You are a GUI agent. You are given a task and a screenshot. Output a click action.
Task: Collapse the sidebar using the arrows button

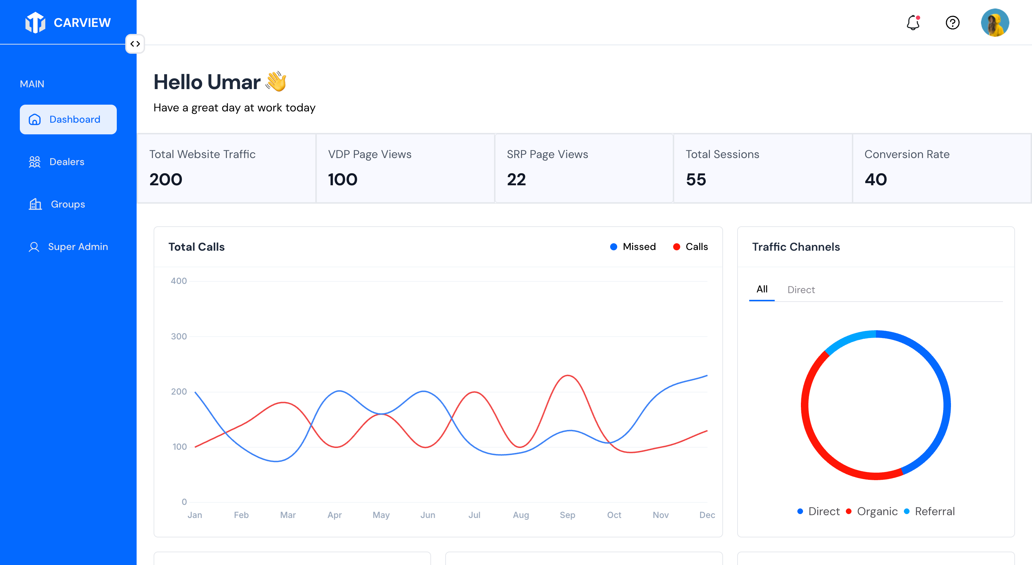pos(135,43)
